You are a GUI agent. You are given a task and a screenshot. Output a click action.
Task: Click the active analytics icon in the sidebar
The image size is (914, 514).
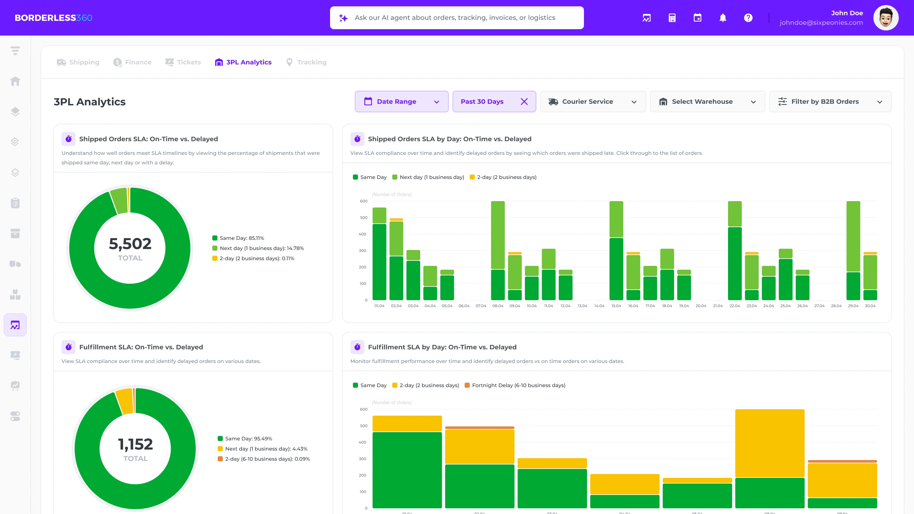15,325
